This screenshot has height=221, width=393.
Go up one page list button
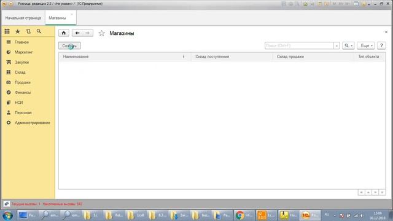368,192
